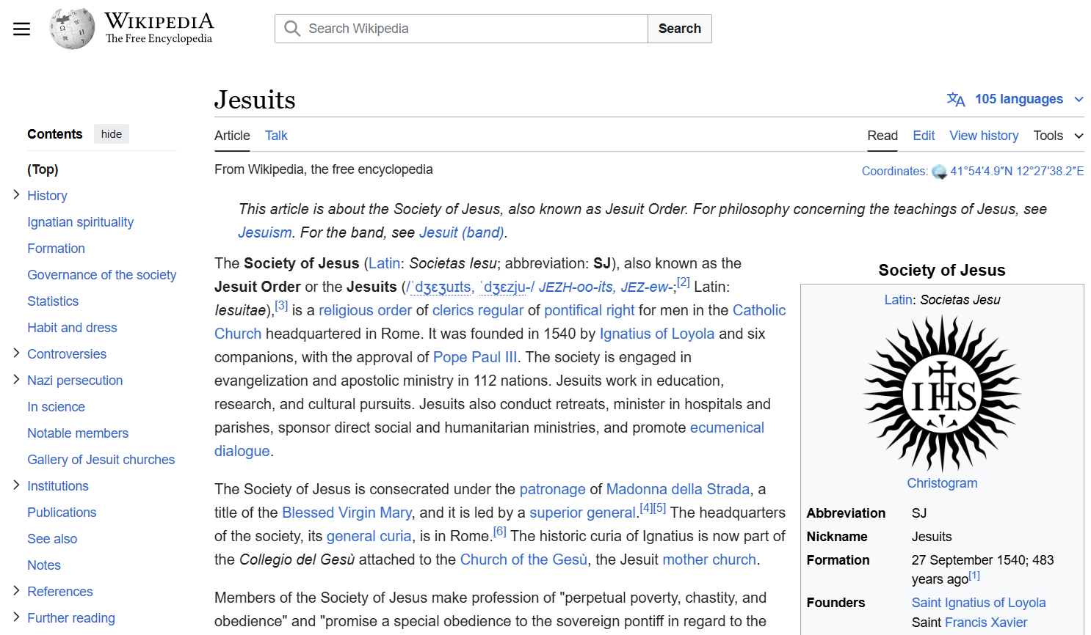The image size is (1091, 635).
Task: Open the clerics regular link
Action: pos(478,310)
